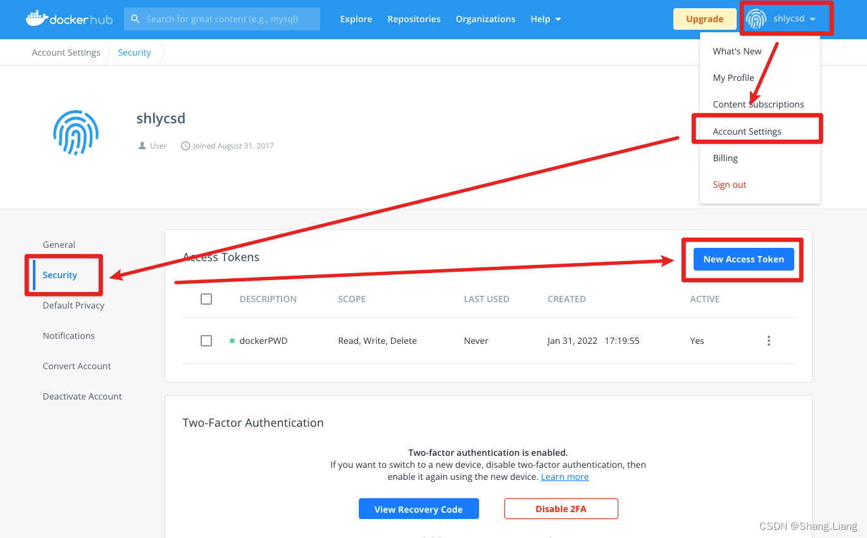
Task: Check the dockerPWD token checkbox
Action: [x=206, y=341]
